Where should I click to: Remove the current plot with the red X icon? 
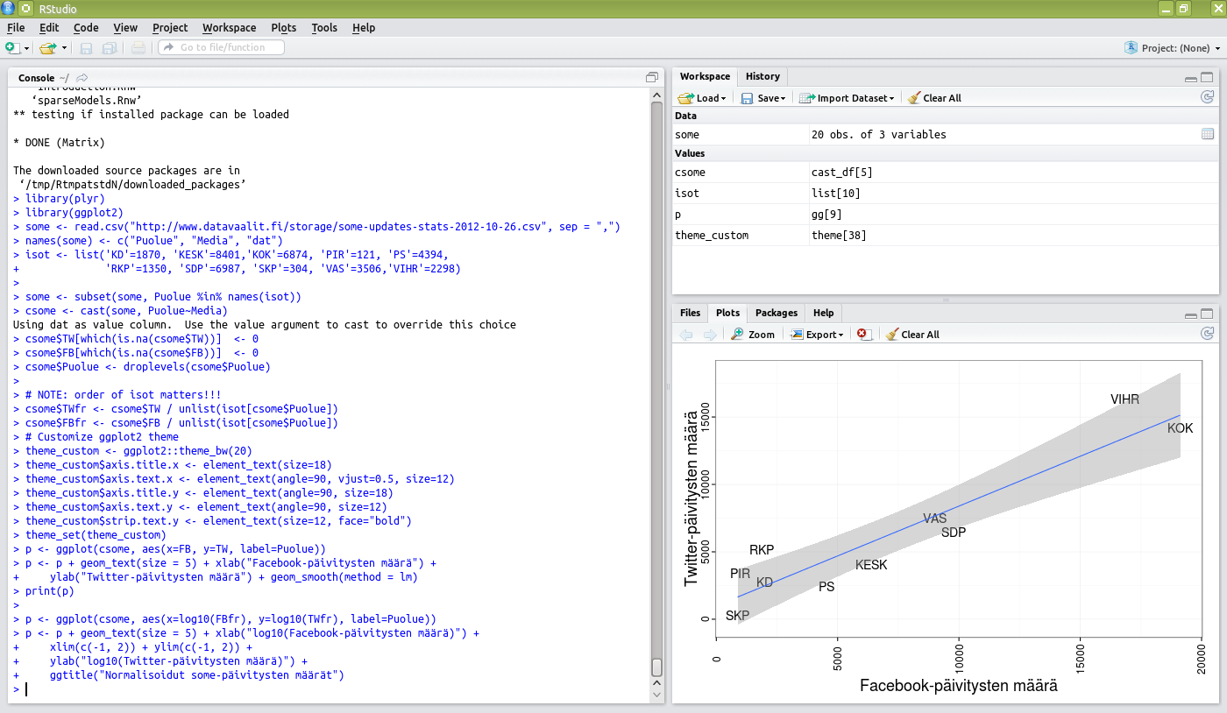tap(863, 335)
